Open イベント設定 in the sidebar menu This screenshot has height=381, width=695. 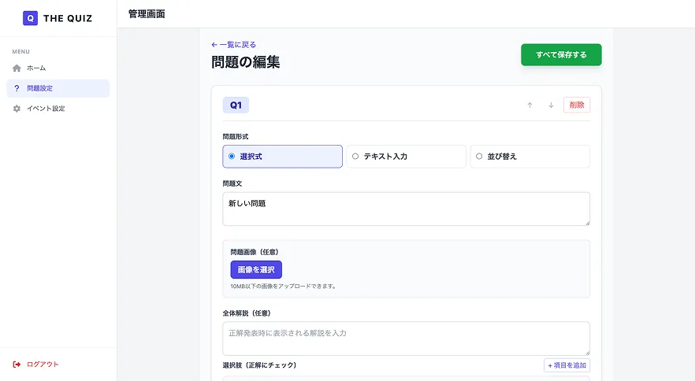coord(58,109)
